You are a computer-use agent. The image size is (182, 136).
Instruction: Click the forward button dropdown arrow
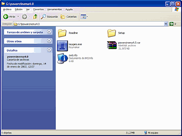click(30, 16)
